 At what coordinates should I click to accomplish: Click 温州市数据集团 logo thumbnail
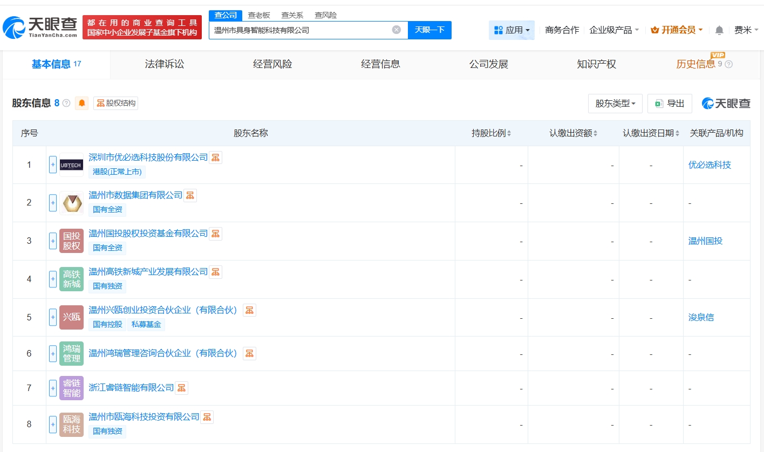(x=71, y=203)
